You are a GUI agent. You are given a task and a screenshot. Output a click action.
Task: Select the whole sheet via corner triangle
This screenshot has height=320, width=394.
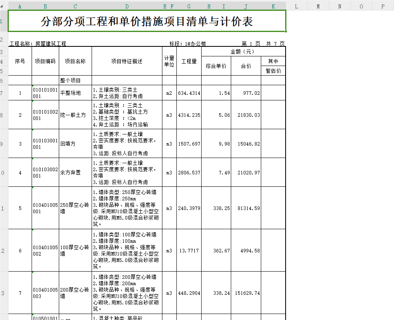click(2, 6)
